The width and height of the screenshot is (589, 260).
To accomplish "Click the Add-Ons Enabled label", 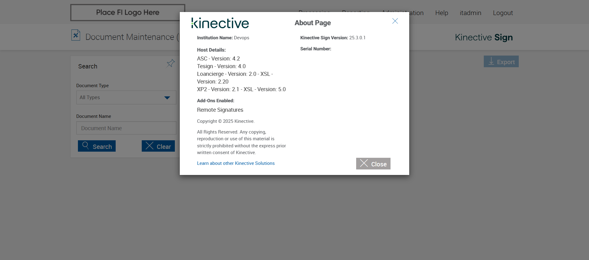I will click(x=216, y=101).
